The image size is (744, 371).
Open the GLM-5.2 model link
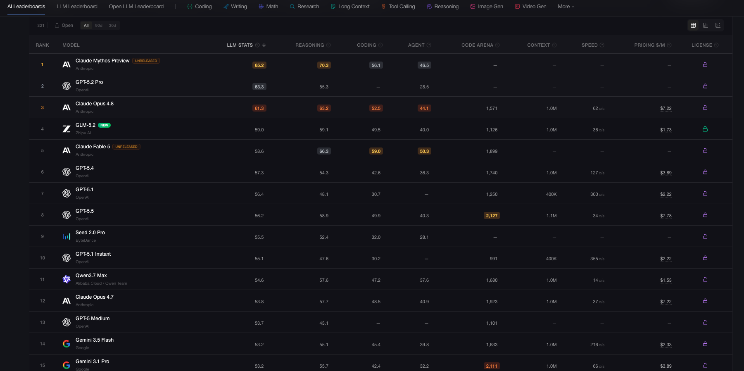coord(86,125)
